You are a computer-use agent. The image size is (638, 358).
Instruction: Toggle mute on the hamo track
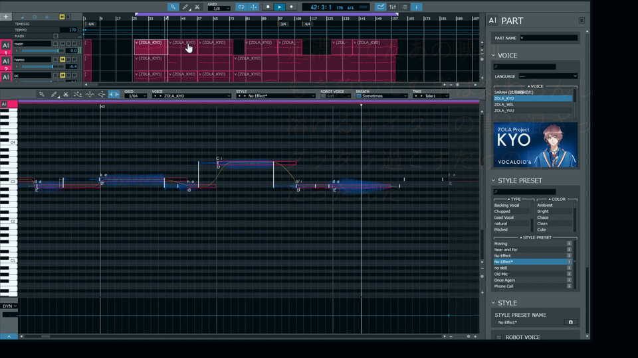click(62, 59)
